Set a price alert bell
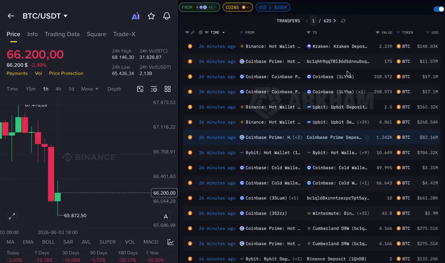Screen dimensions: 445x263 [167, 16]
